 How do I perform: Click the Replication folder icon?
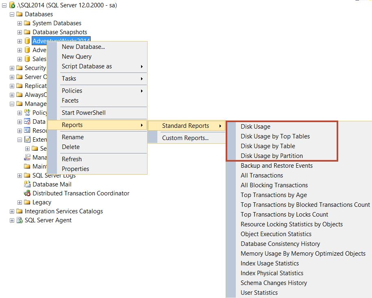(x=20, y=86)
